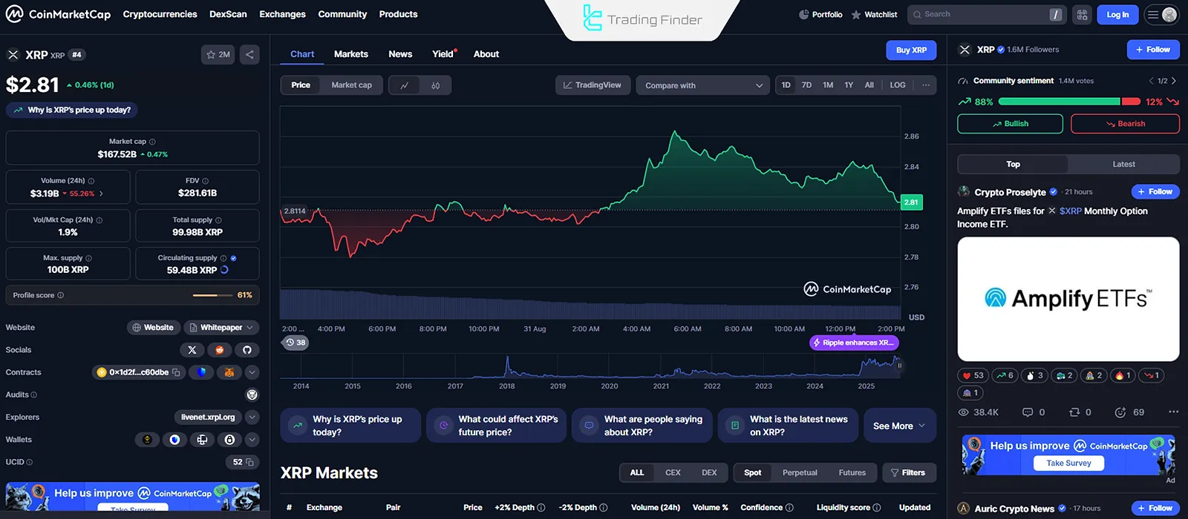Screen dimensions: 1188x519
Task: Add the contract to MetaMask via fox icon
Action: pos(229,372)
